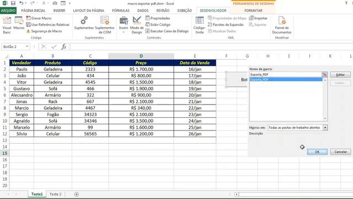Customize the quick access toolbar dropdown
This screenshot has width=353, height=199.
click(69, 3)
